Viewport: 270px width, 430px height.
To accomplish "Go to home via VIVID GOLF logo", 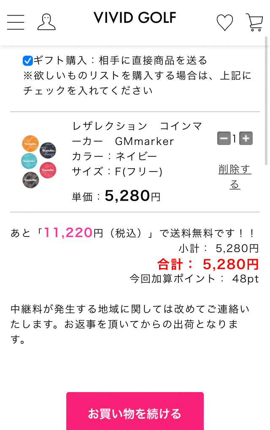I will [135, 18].
